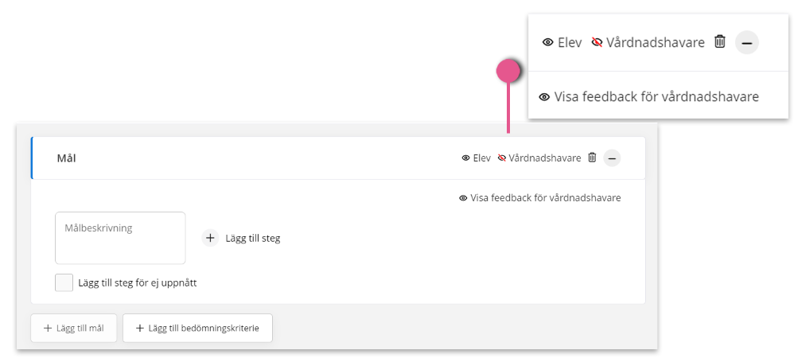Click the pink callout marker dot
794x358 pixels.
tap(508, 71)
